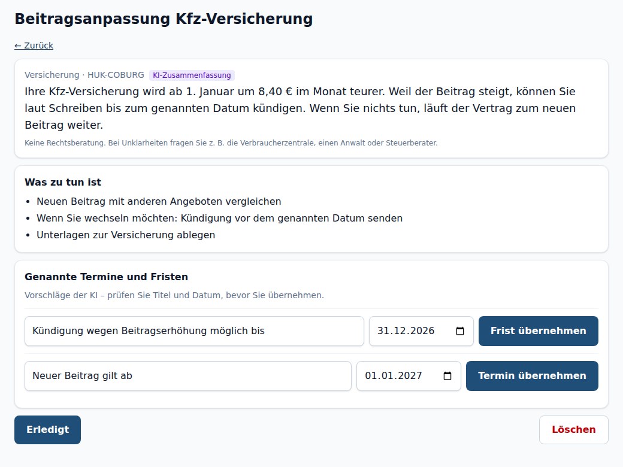The width and height of the screenshot is (623, 467).
Task: Open calendar picker for date 01.01.2027
Action: pos(447,375)
